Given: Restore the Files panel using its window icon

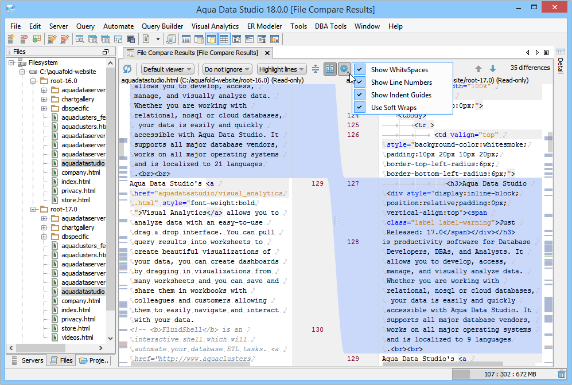Looking at the screenshot, I should (x=106, y=52).
